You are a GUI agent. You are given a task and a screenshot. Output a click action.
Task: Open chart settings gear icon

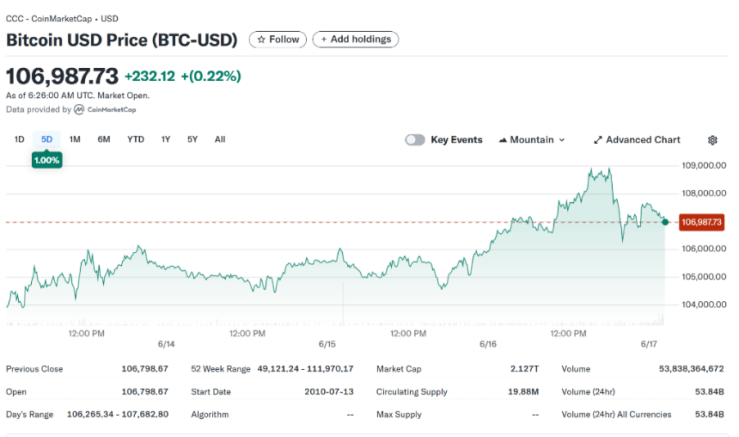click(712, 140)
